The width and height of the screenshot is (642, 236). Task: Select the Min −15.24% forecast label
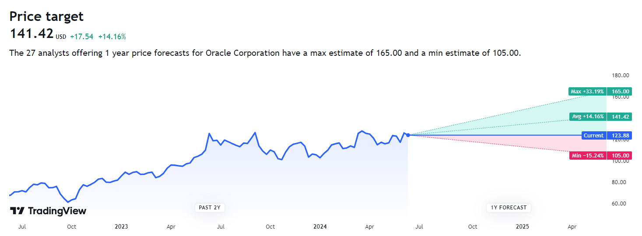click(x=588, y=156)
